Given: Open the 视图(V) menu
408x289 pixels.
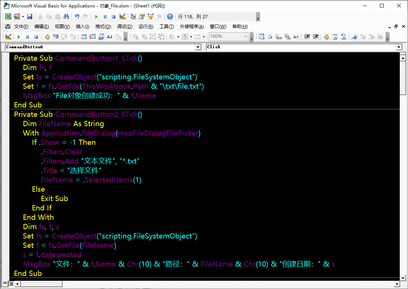Looking at the screenshot, I should 62,27.
